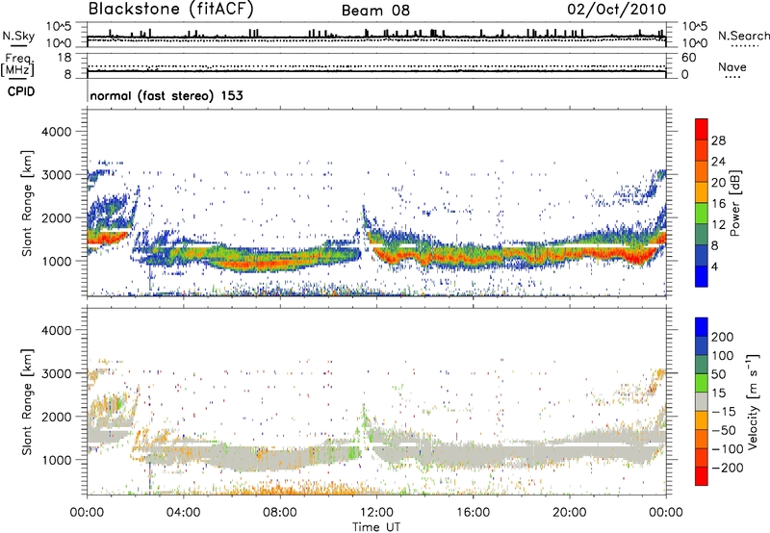Click the "Velocity [m s-1]" colorbar title
Image resolution: width=770 pixels, height=533 pixels.
point(753,402)
